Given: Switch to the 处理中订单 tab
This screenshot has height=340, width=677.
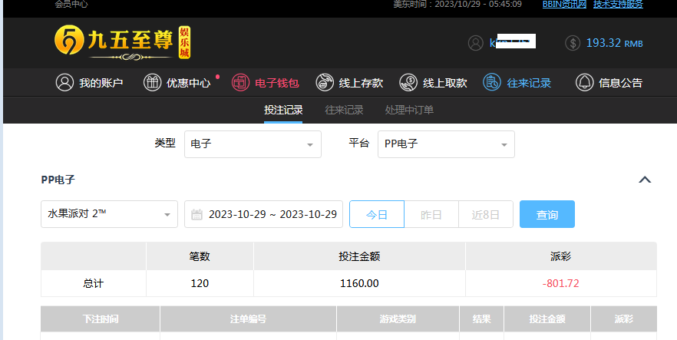Looking at the screenshot, I should click(409, 110).
